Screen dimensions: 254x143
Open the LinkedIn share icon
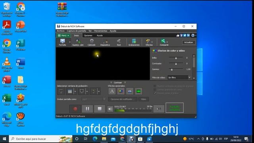coord(188,35)
